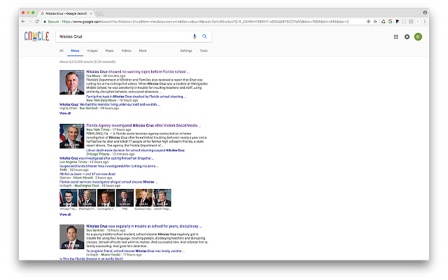Click View all below the Sun Sentinel Highly Cited line
This screenshot has height=280, width=448.
[x=65, y=113]
